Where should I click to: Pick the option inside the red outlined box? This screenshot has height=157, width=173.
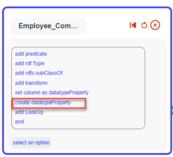[43, 103]
